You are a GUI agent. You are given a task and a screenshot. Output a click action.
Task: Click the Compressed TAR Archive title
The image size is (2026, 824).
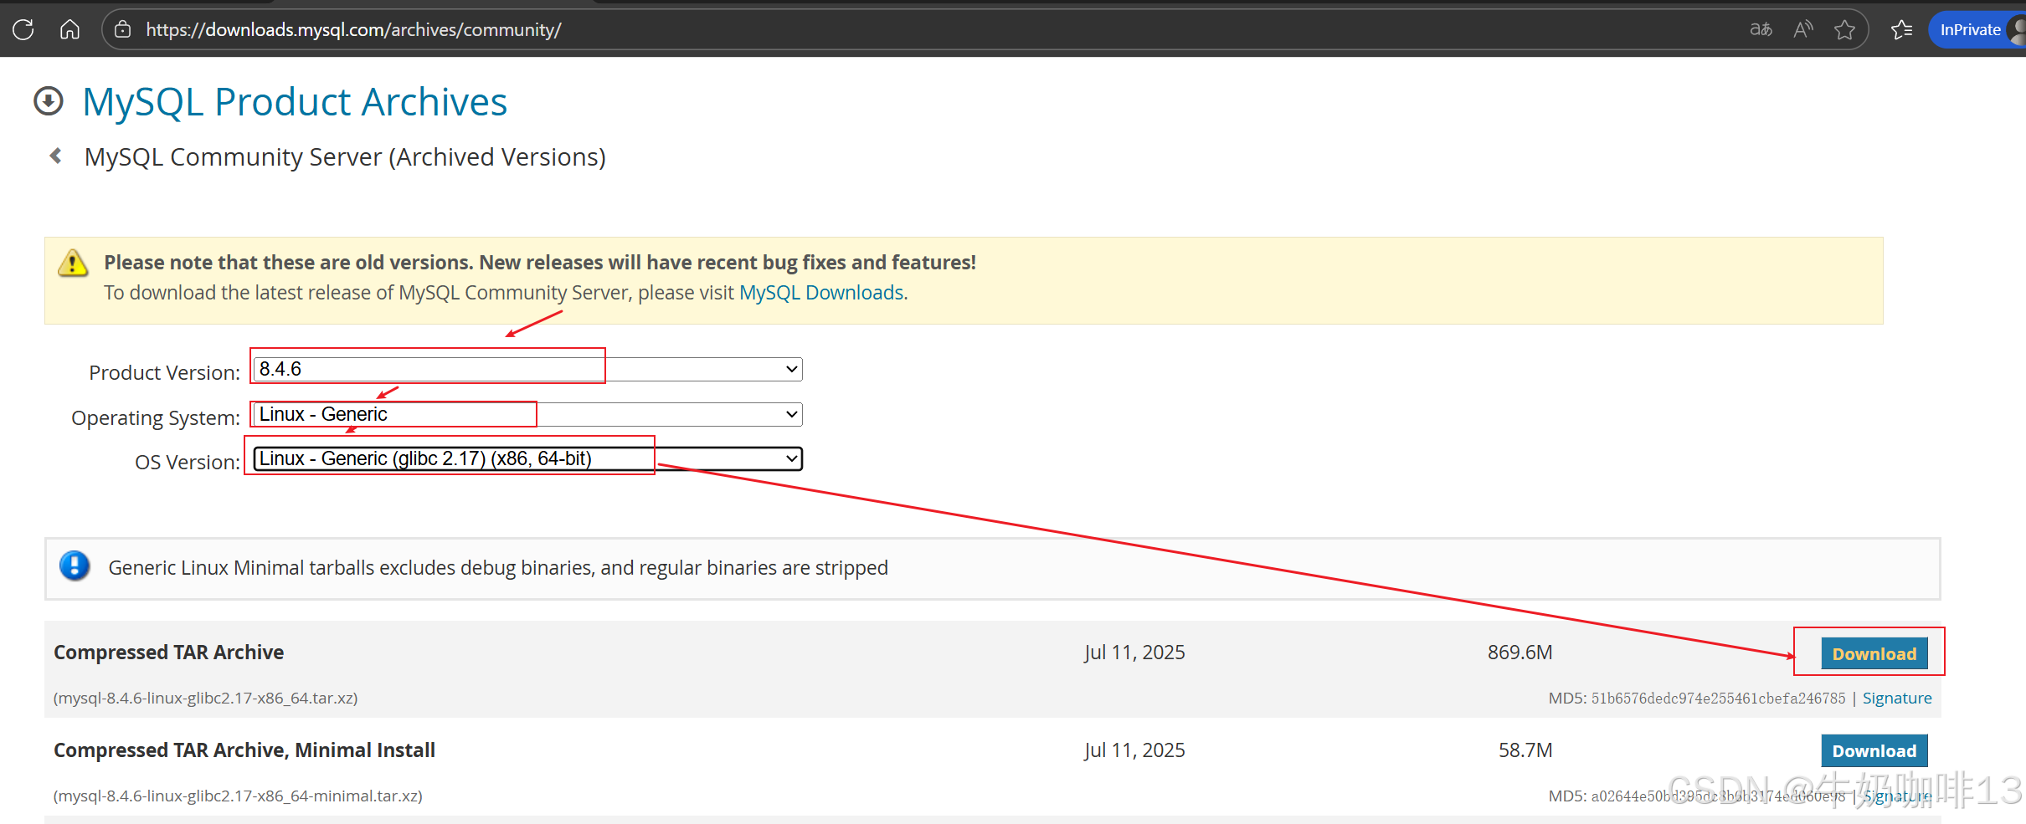[x=168, y=653]
